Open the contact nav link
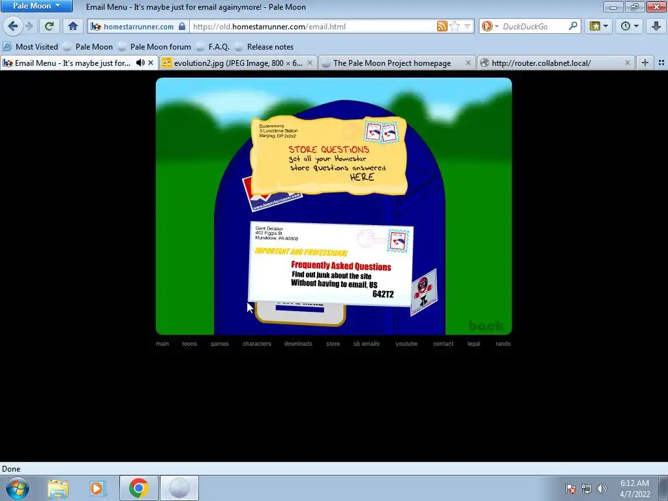This screenshot has height=501, width=668. [443, 343]
